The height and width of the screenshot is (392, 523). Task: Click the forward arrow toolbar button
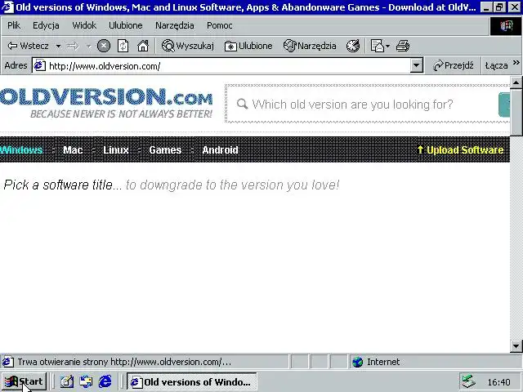(x=73, y=46)
